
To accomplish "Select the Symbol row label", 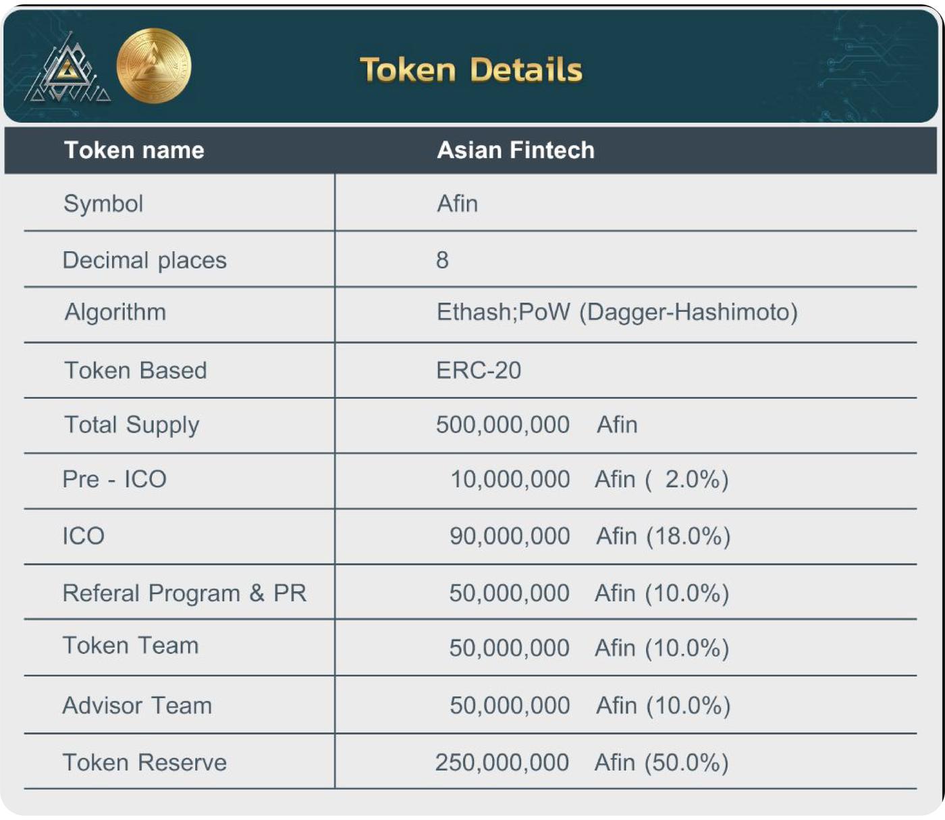I will (x=103, y=204).
